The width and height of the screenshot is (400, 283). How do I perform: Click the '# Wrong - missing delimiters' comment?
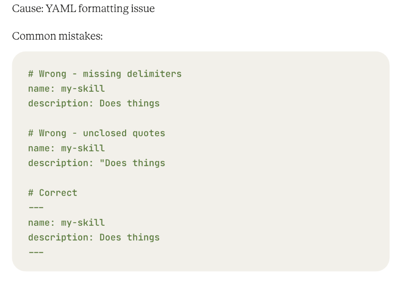point(105,74)
